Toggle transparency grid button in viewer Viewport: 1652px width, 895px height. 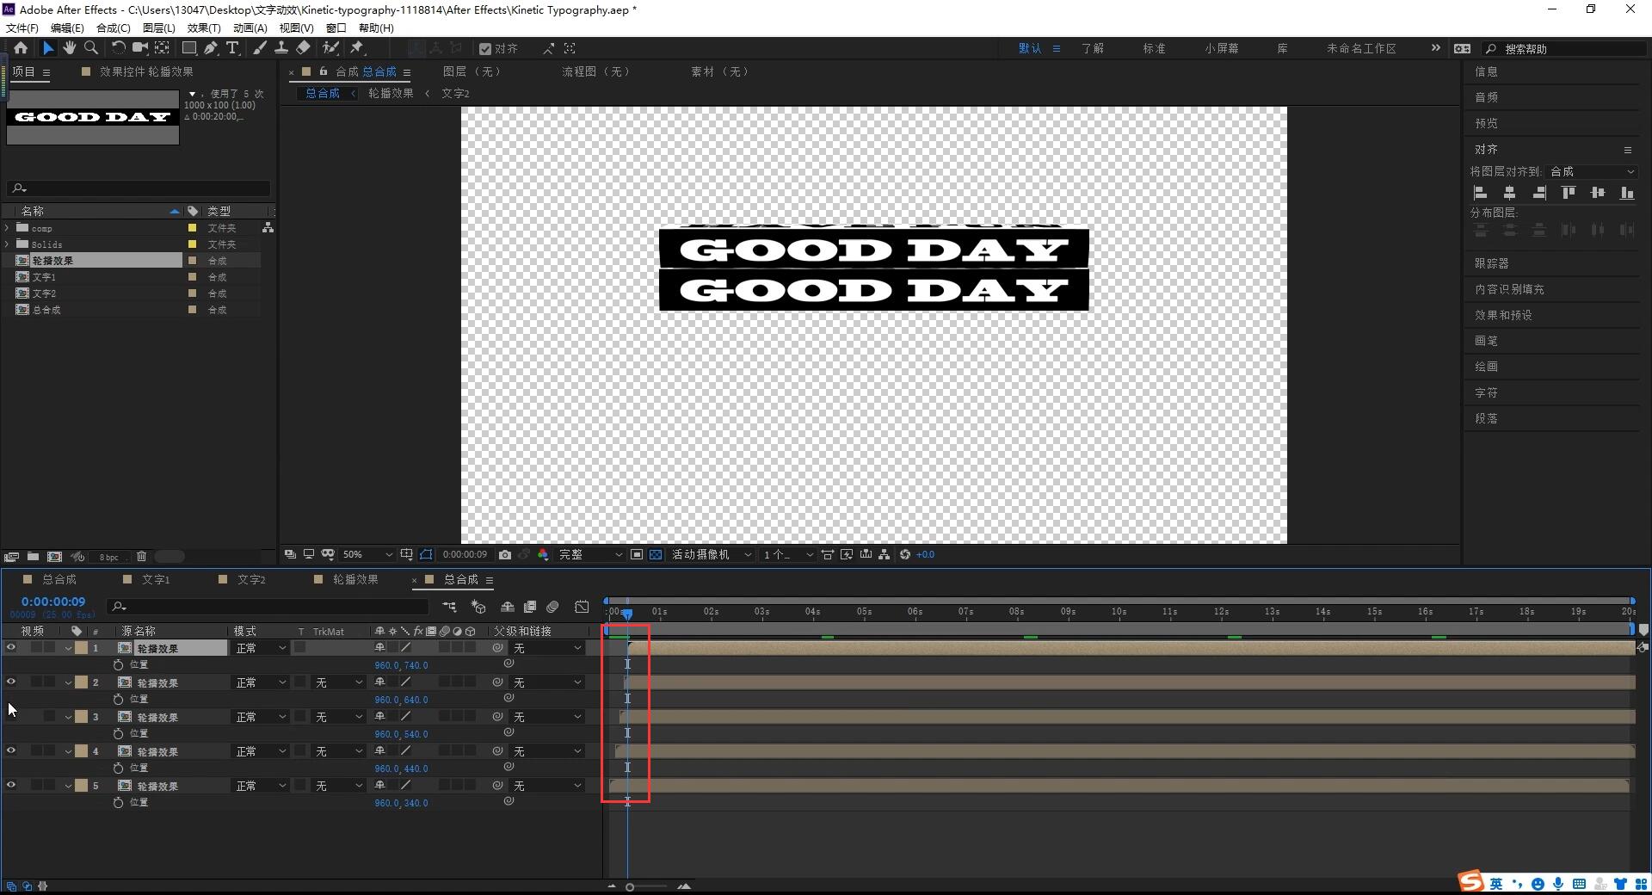pyautogui.click(x=656, y=555)
